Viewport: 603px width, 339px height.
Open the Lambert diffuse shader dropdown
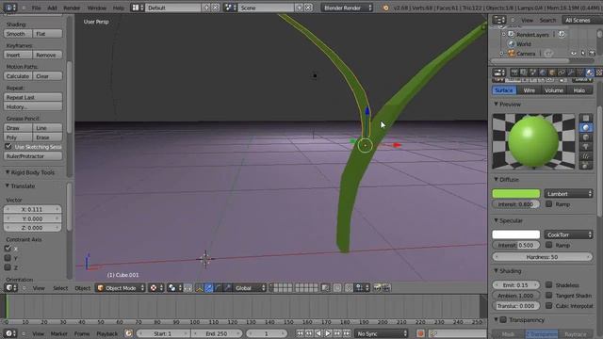coord(568,194)
